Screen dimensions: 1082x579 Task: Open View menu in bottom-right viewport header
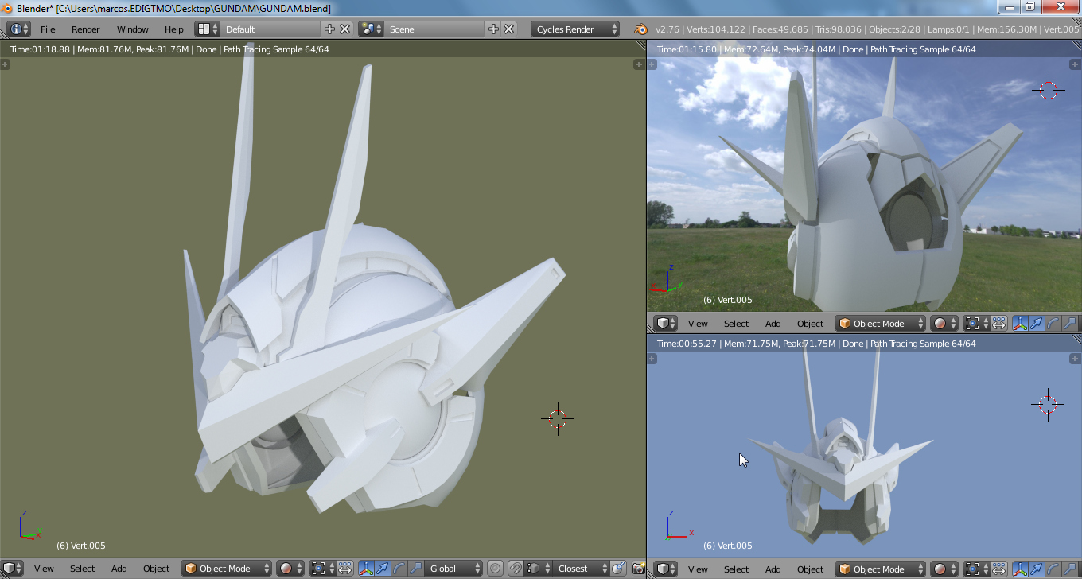(698, 569)
